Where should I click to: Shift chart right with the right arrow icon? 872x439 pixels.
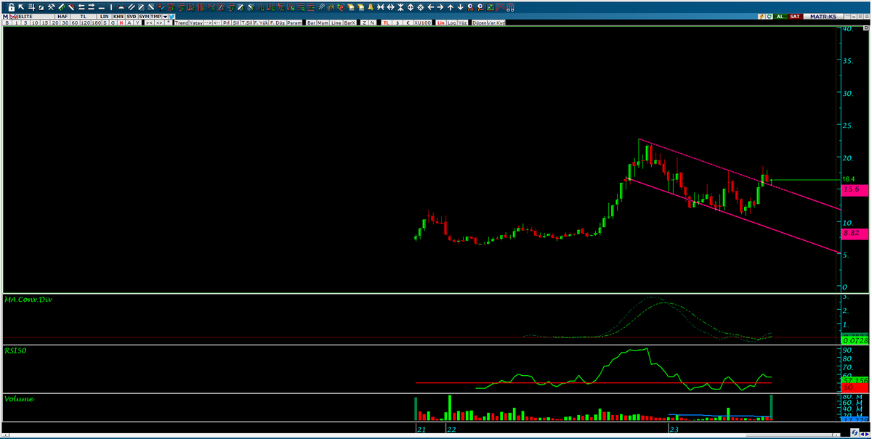[x=440, y=7]
